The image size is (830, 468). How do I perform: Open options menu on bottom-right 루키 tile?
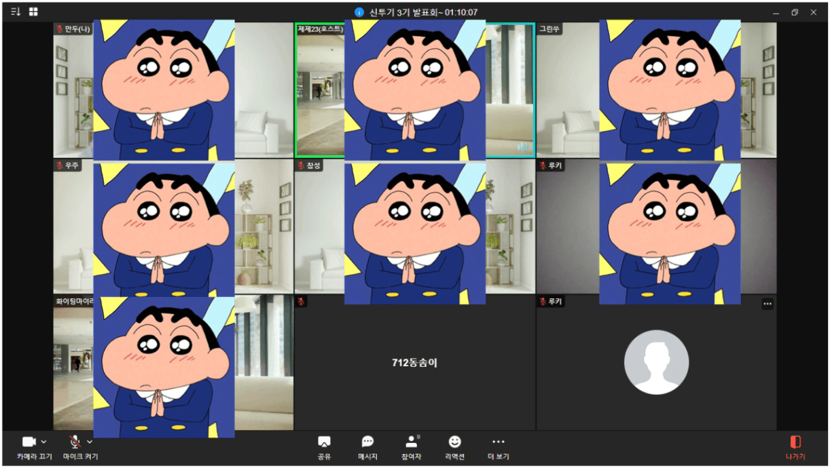coord(767,304)
